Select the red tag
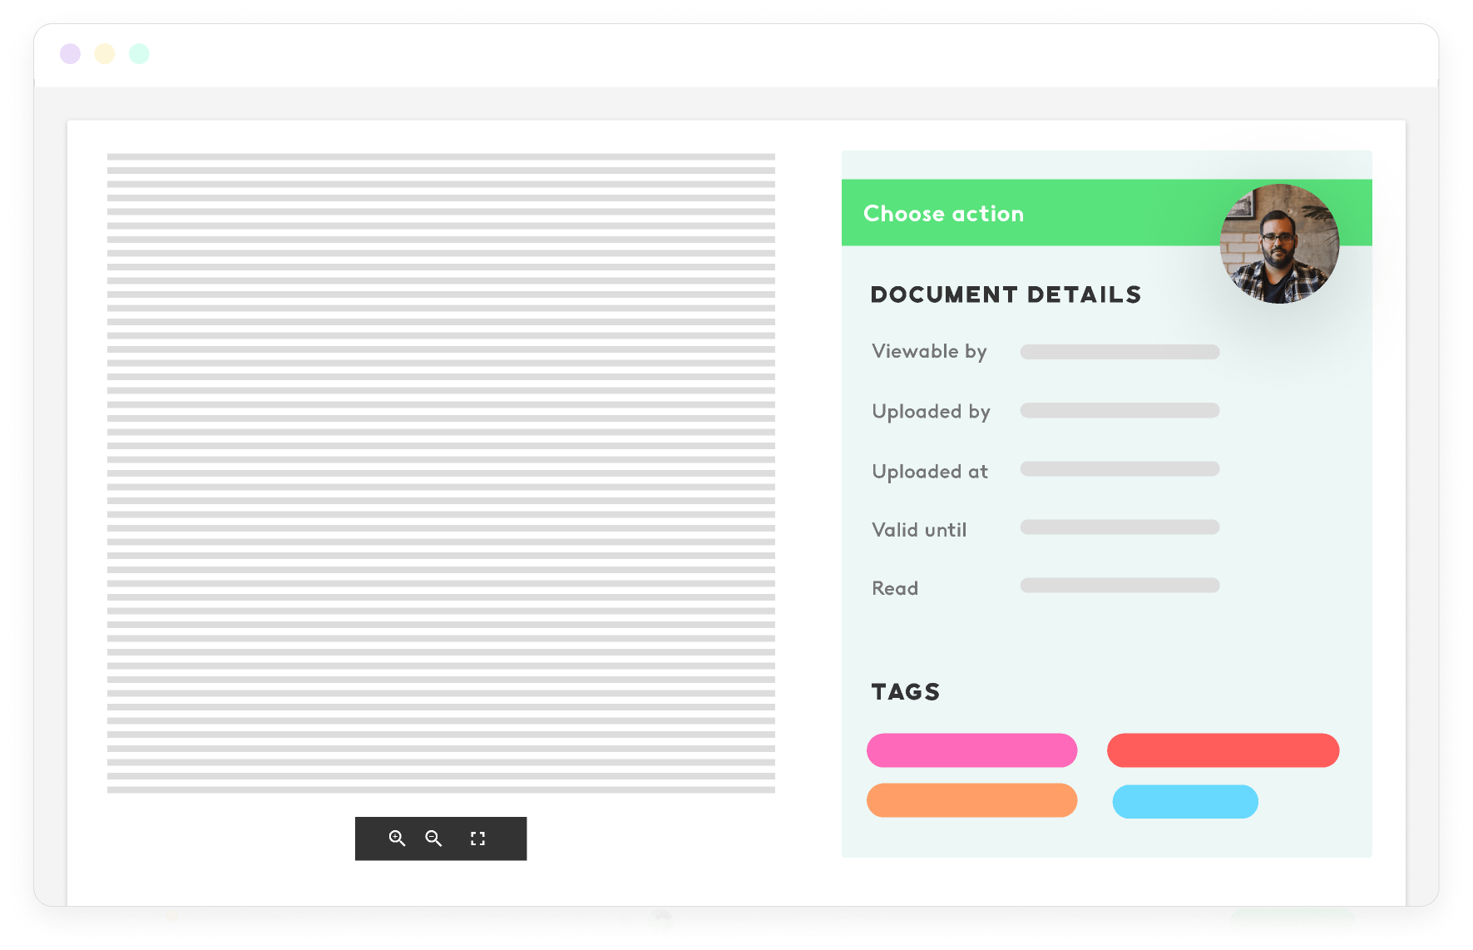 click(1223, 750)
